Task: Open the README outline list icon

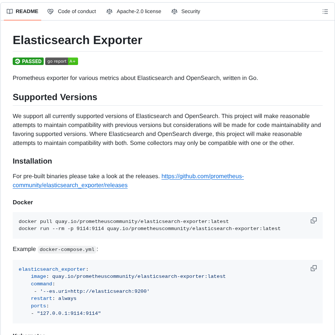Action: click(x=325, y=11)
